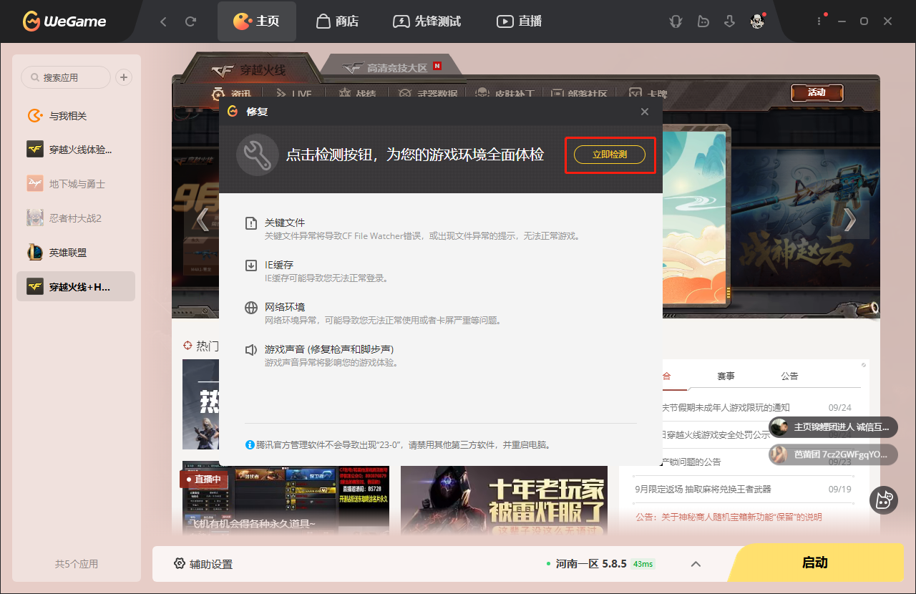Open the 主页锦鲤团进人 chat bubble
Screen dimensions: 916x594
833,427
